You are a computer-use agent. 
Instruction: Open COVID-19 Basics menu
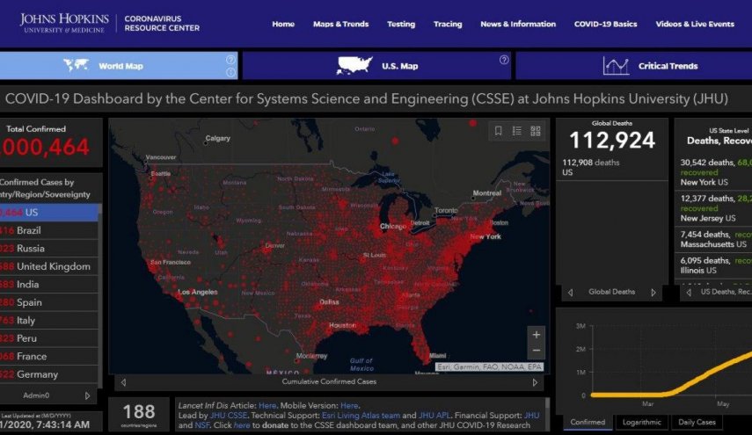pos(605,24)
